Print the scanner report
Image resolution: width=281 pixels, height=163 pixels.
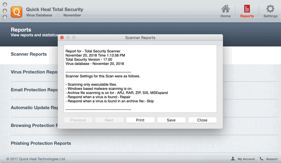click(140, 120)
